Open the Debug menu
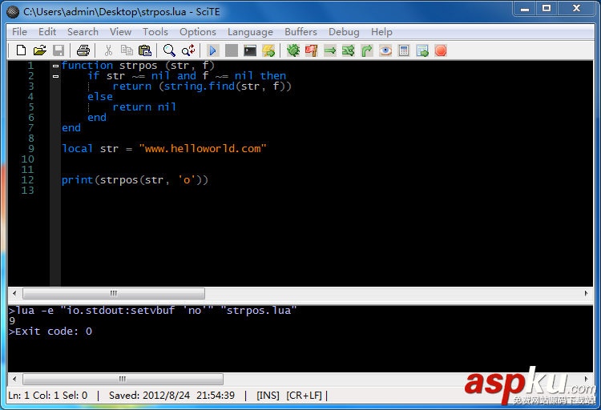The image size is (601, 410). [x=344, y=32]
